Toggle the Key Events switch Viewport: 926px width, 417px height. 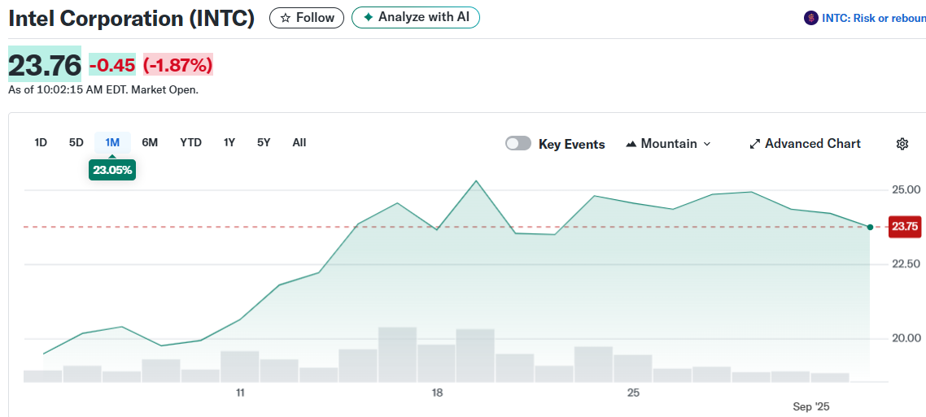(518, 144)
